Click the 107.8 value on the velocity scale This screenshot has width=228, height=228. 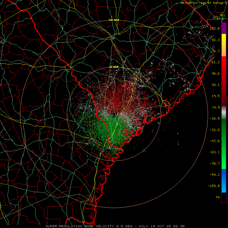pyautogui.click(x=215, y=28)
